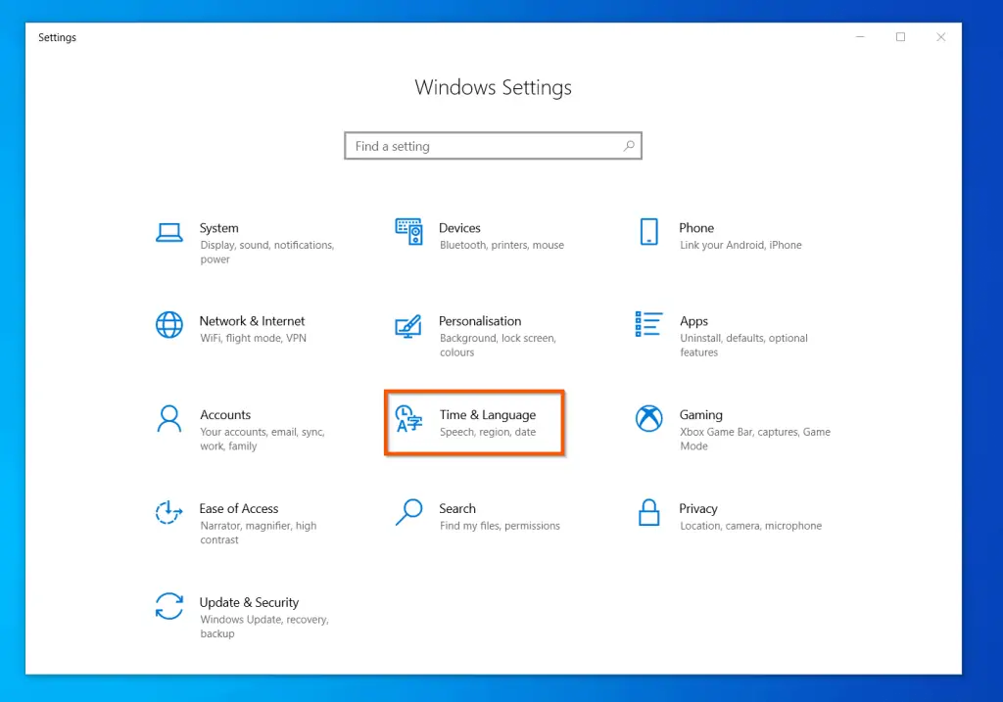The image size is (1003, 702).
Task: Open Gaming settings via the Xbox icon
Action: point(647,419)
